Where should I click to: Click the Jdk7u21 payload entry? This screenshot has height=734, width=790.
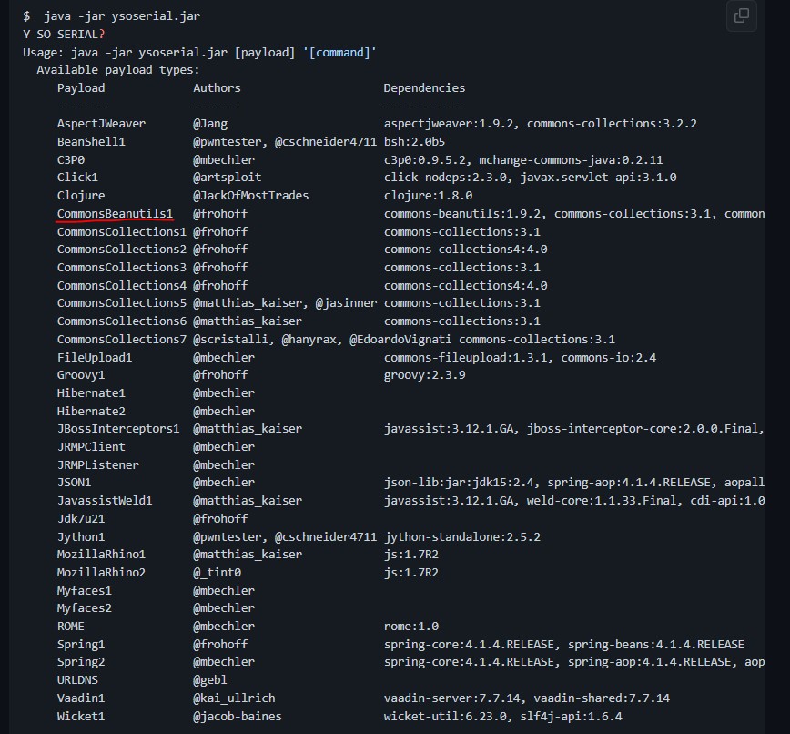pos(80,518)
